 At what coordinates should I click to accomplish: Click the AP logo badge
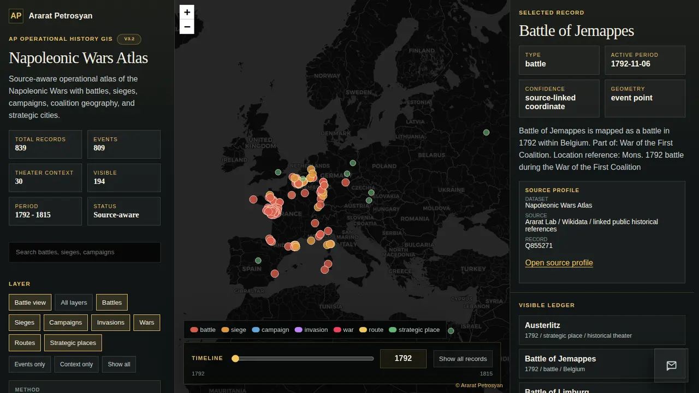(16, 15)
